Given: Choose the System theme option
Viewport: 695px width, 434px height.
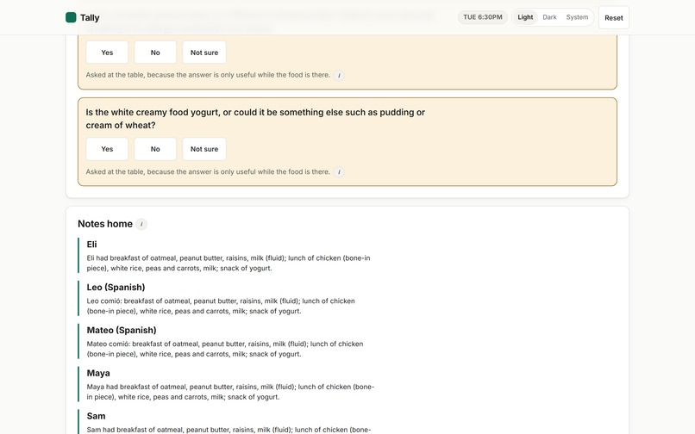Looking at the screenshot, I should [577, 17].
